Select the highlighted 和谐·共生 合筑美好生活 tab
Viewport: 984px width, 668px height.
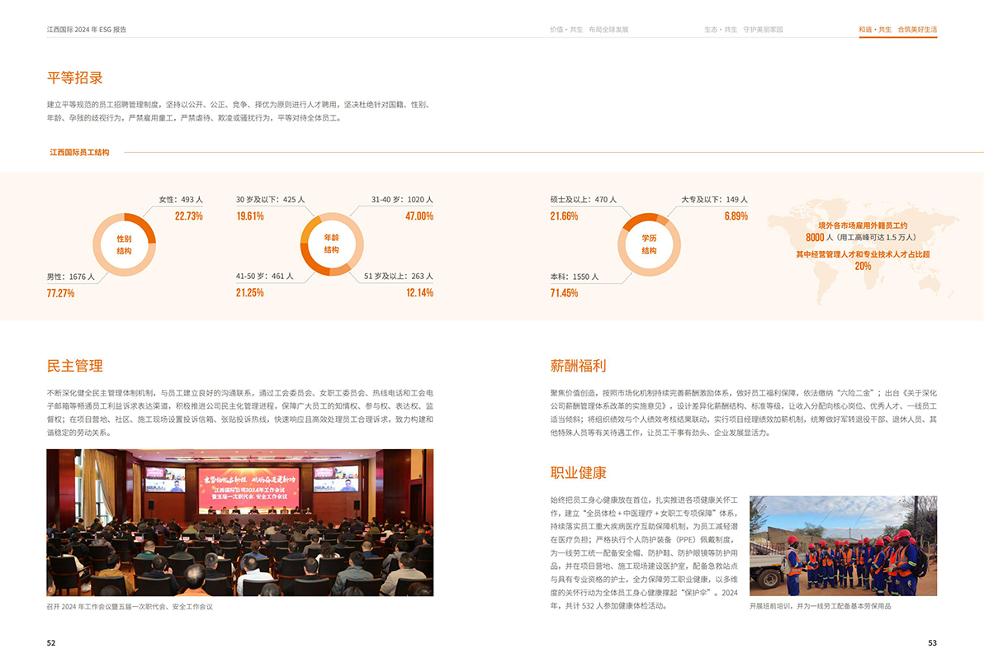[897, 30]
